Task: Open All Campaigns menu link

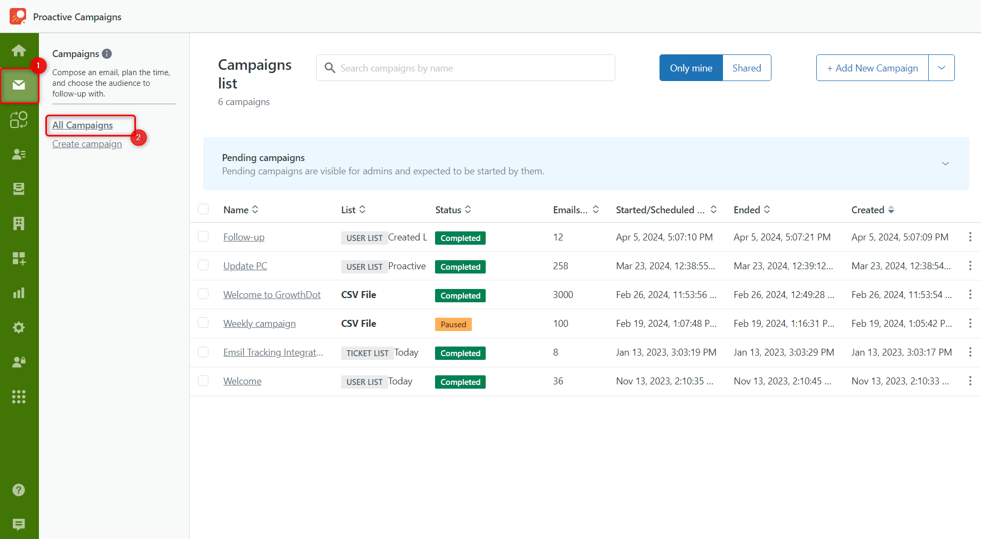Action: (x=83, y=125)
